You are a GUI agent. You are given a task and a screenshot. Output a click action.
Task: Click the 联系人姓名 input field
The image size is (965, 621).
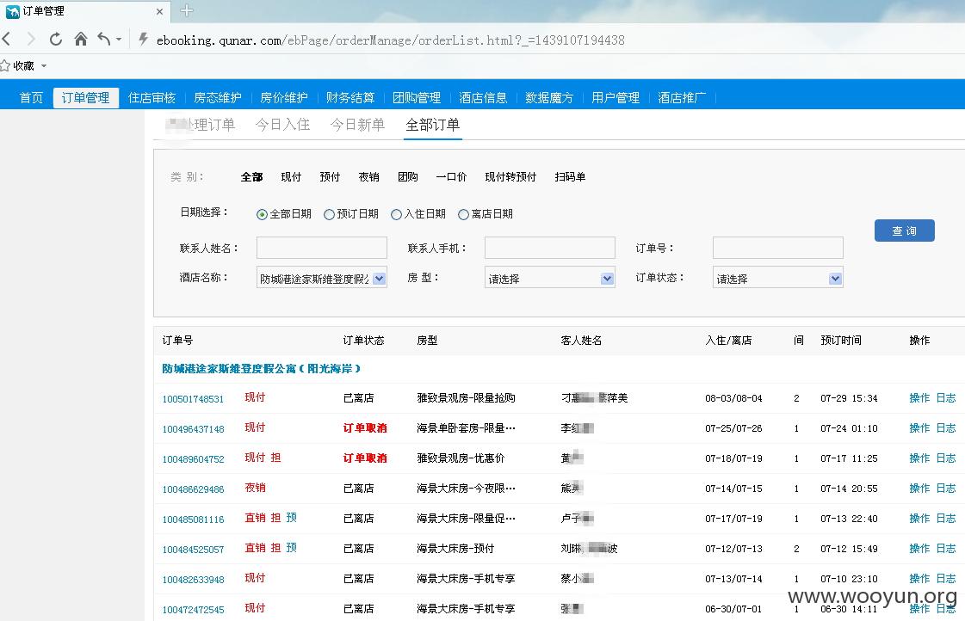[x=322, y=248]
